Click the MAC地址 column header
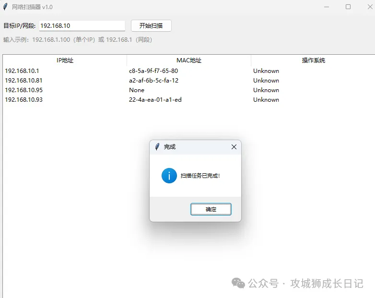Viewport: 375px width, 298px height. tap(189, 60)
